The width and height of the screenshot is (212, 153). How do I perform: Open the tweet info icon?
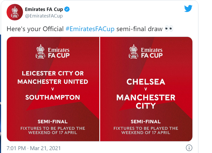coord(189,148)
